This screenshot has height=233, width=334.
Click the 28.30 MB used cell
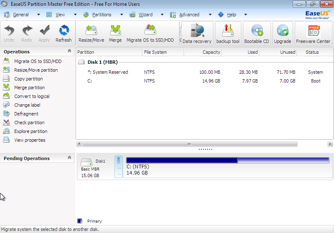click(248, 72)
